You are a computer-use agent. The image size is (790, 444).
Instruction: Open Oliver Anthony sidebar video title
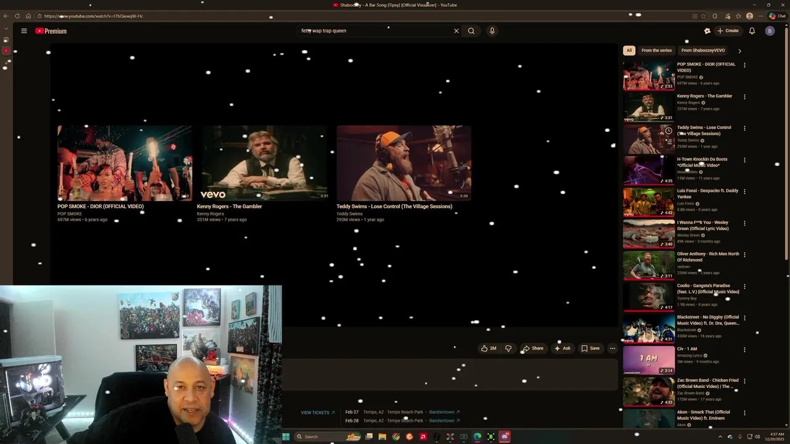[708, 257]
